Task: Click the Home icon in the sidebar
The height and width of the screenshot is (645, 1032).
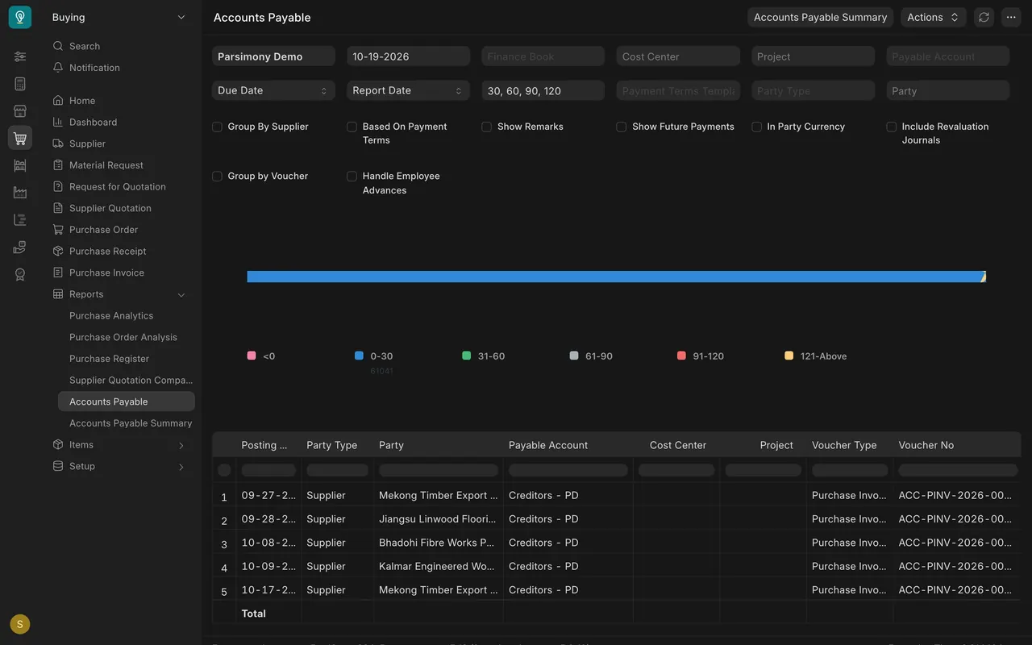Action: click(x=58, y=101)
